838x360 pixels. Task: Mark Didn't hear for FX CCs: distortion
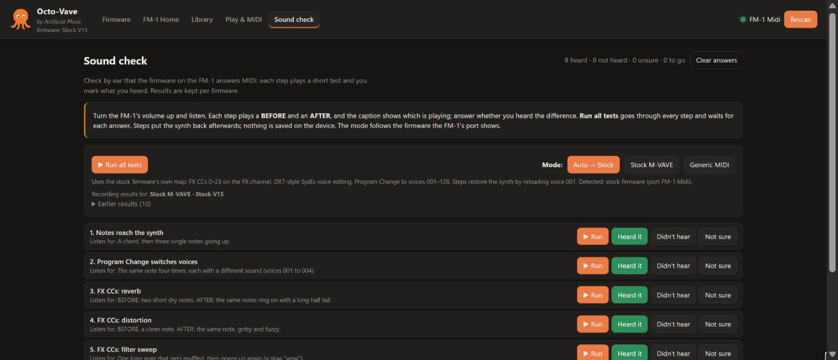673,324
